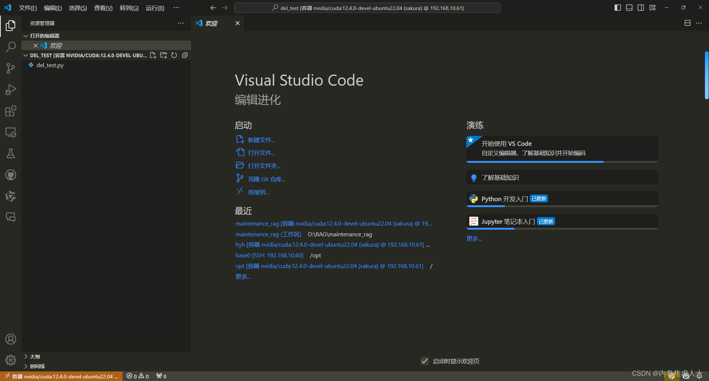Toggle secondary side bar layout icon
This screenshot has height=381, width=709.
point(641,8)
